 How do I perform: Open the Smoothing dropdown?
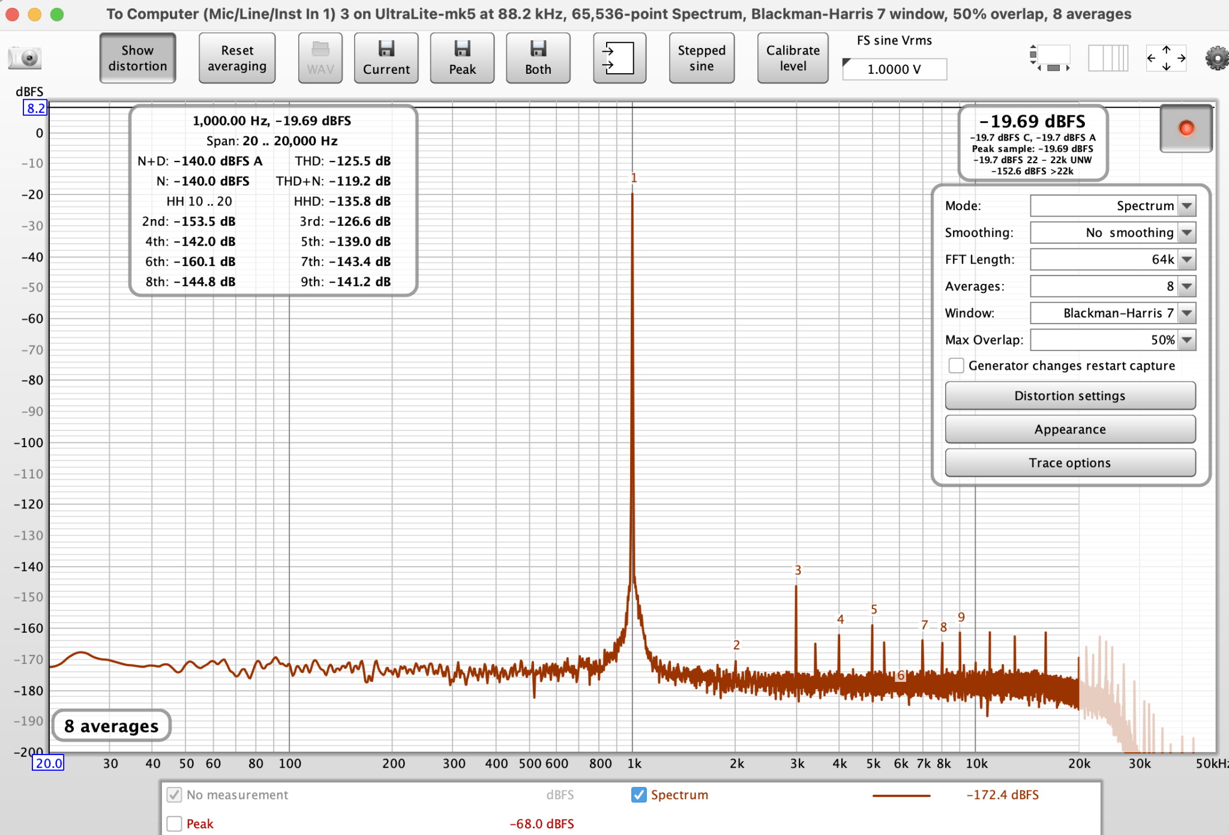1113,233
